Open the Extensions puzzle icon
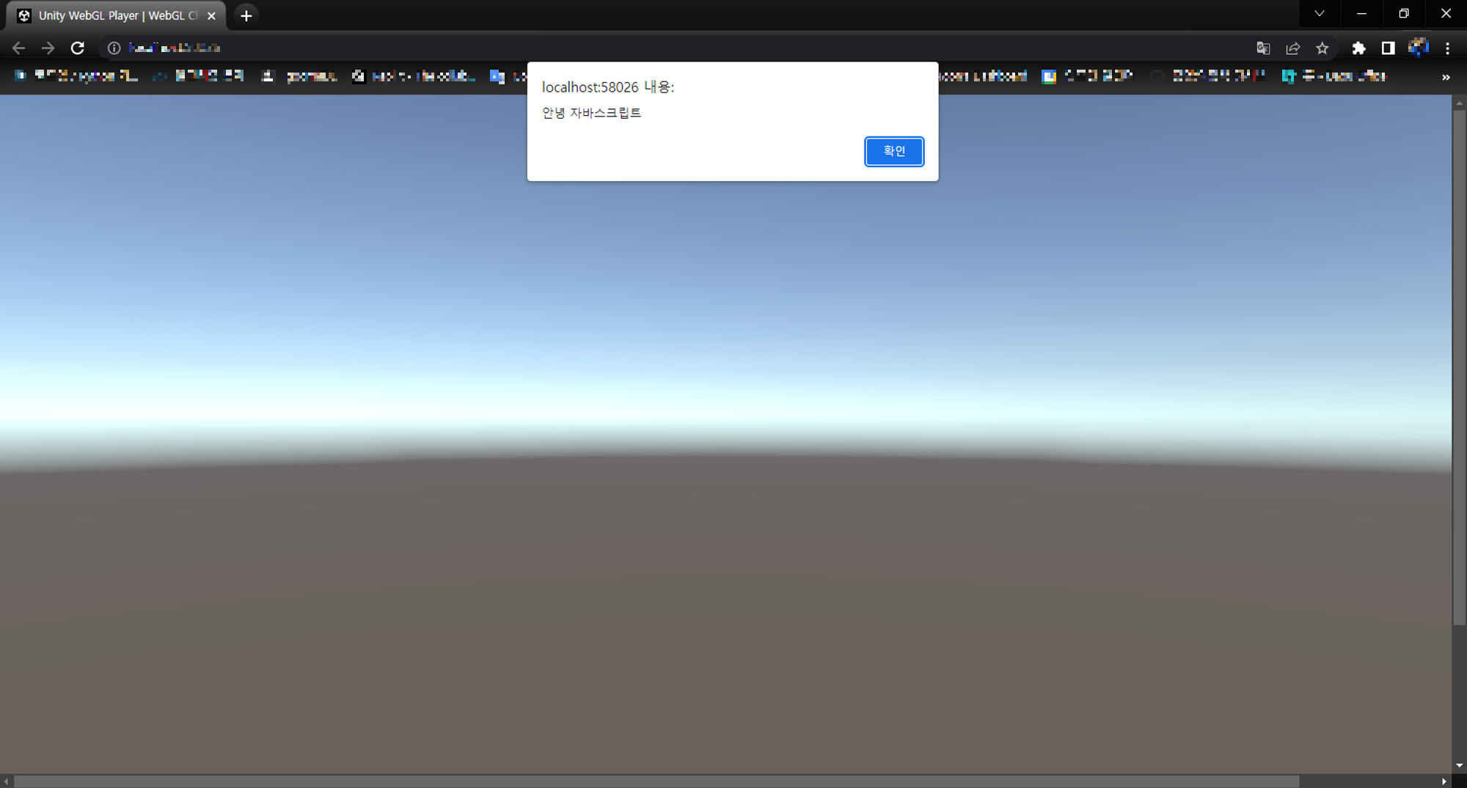Image resolution: width=1467 pixels, height=788 pixels. 1358,48
